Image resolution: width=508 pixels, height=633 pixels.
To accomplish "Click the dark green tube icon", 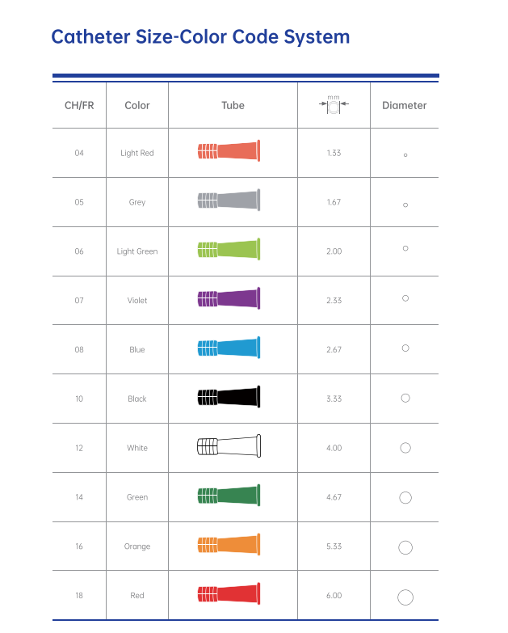I will point(229,496).
